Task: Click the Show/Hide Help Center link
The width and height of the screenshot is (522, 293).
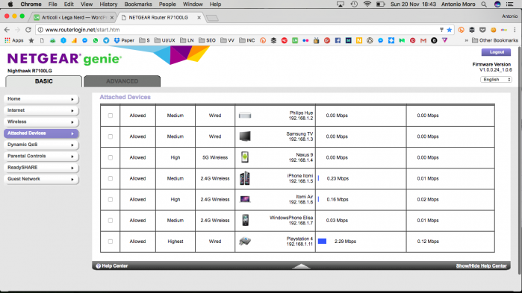Action: tap(481, 265)
